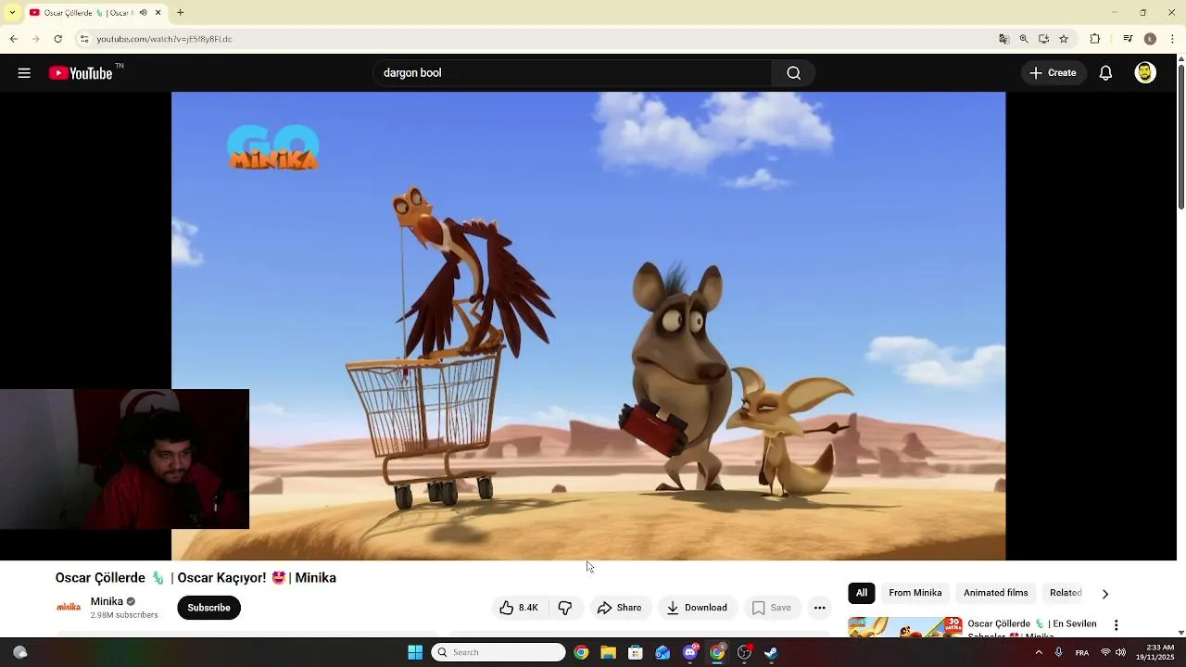
Task: Click the Share button
Action: pos(619,608)
